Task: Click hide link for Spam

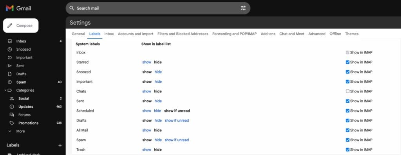Action: (158, 140)
